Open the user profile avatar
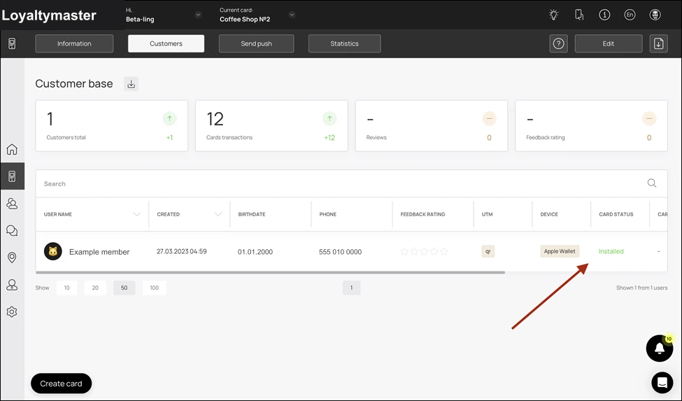The image size is (682, 401). (x=655, y=15)
